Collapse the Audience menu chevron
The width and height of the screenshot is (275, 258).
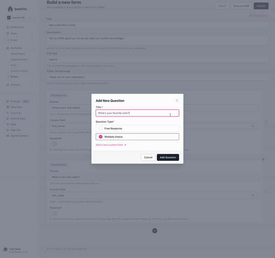pos(33,48)
